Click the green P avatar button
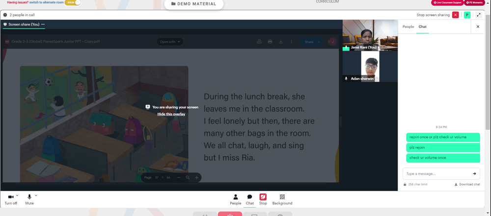Image resolution: width=491 pixels, height=216 pixels. tap(467, 15)
